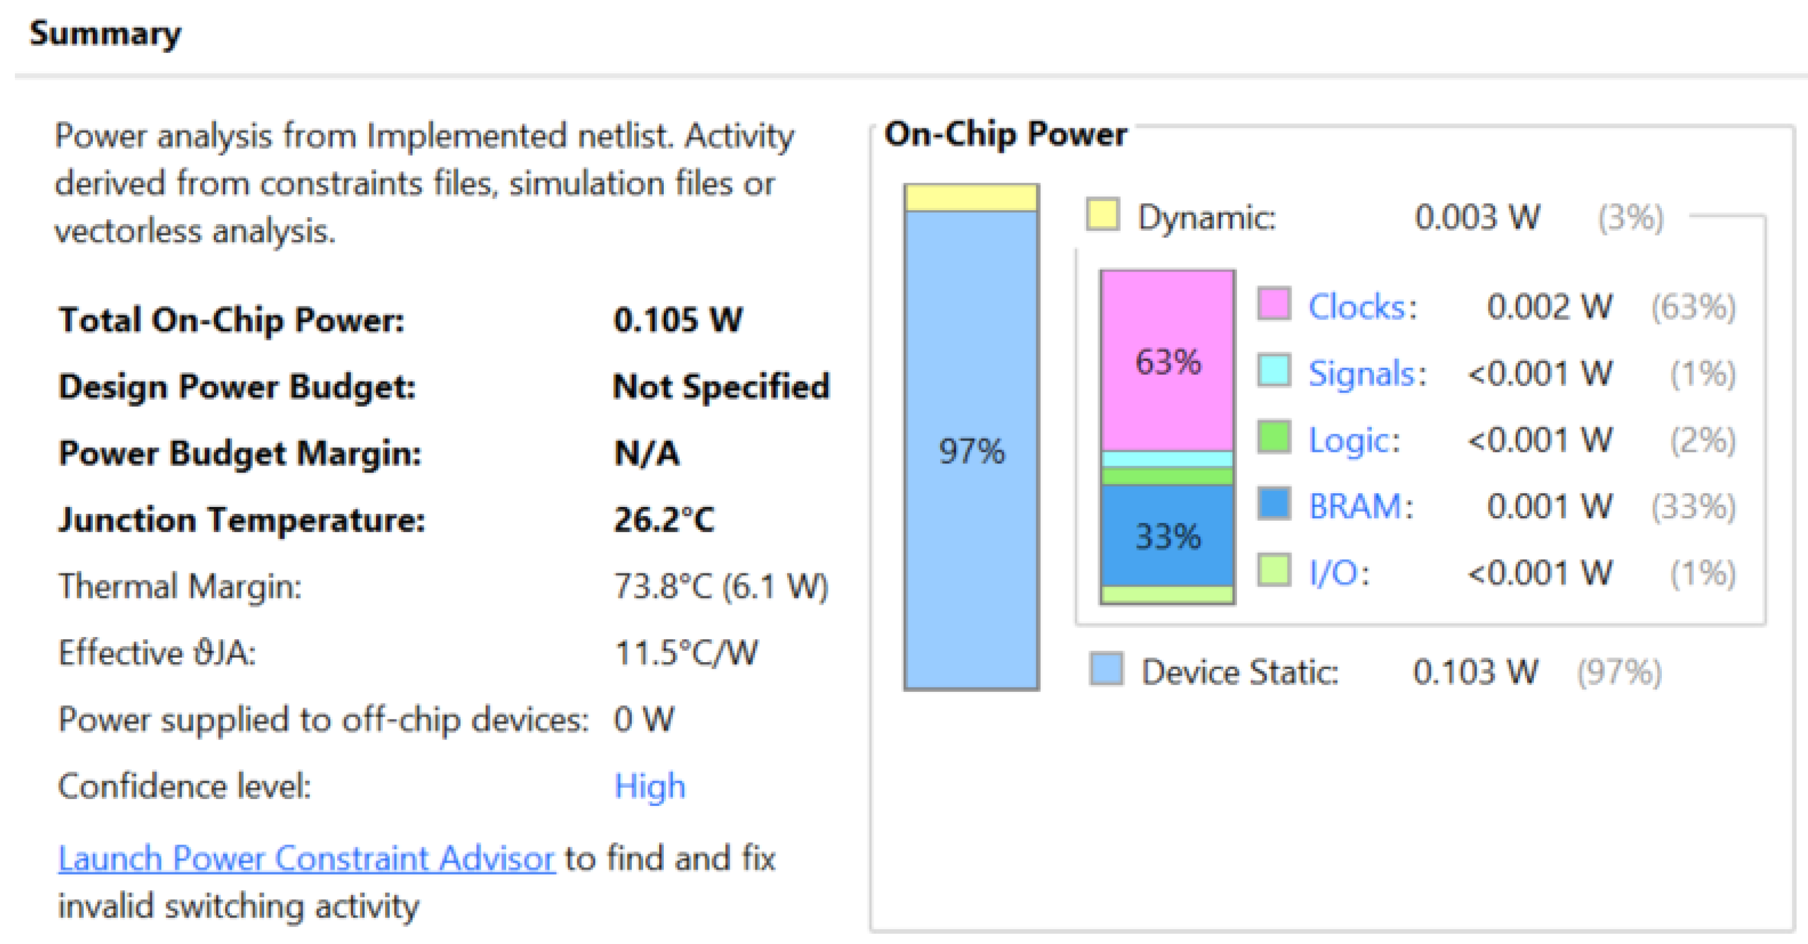The width and height of the screenshot is (1808, 944).
Task: Click the Total On-Chip Power value 0.105 W
Action: [678, 320]
